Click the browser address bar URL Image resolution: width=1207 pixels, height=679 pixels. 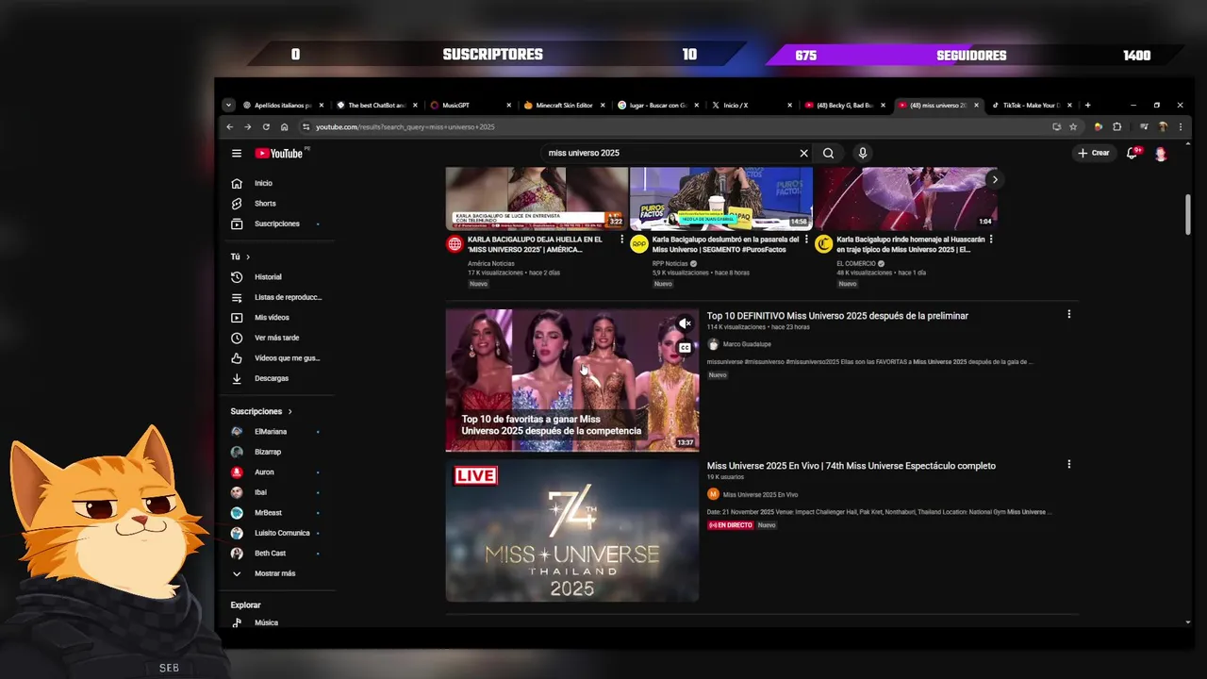[x=405, y=126]
